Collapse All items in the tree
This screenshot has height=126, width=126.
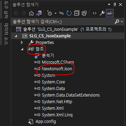pyautogui.click(x=77, y=13)
